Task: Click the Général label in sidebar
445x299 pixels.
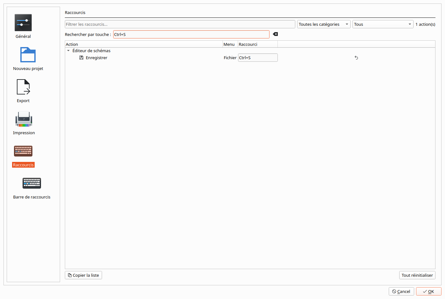Action: tap(23, 36)
